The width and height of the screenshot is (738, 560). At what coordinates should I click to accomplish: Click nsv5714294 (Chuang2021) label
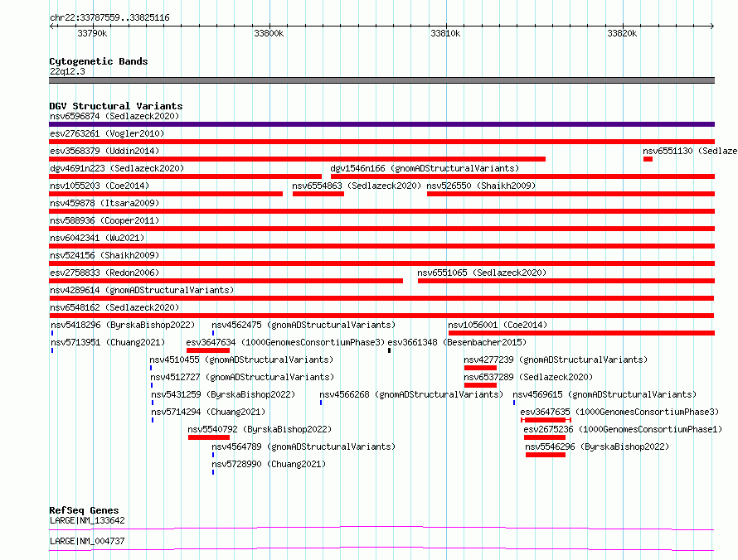tap(208, 412)
